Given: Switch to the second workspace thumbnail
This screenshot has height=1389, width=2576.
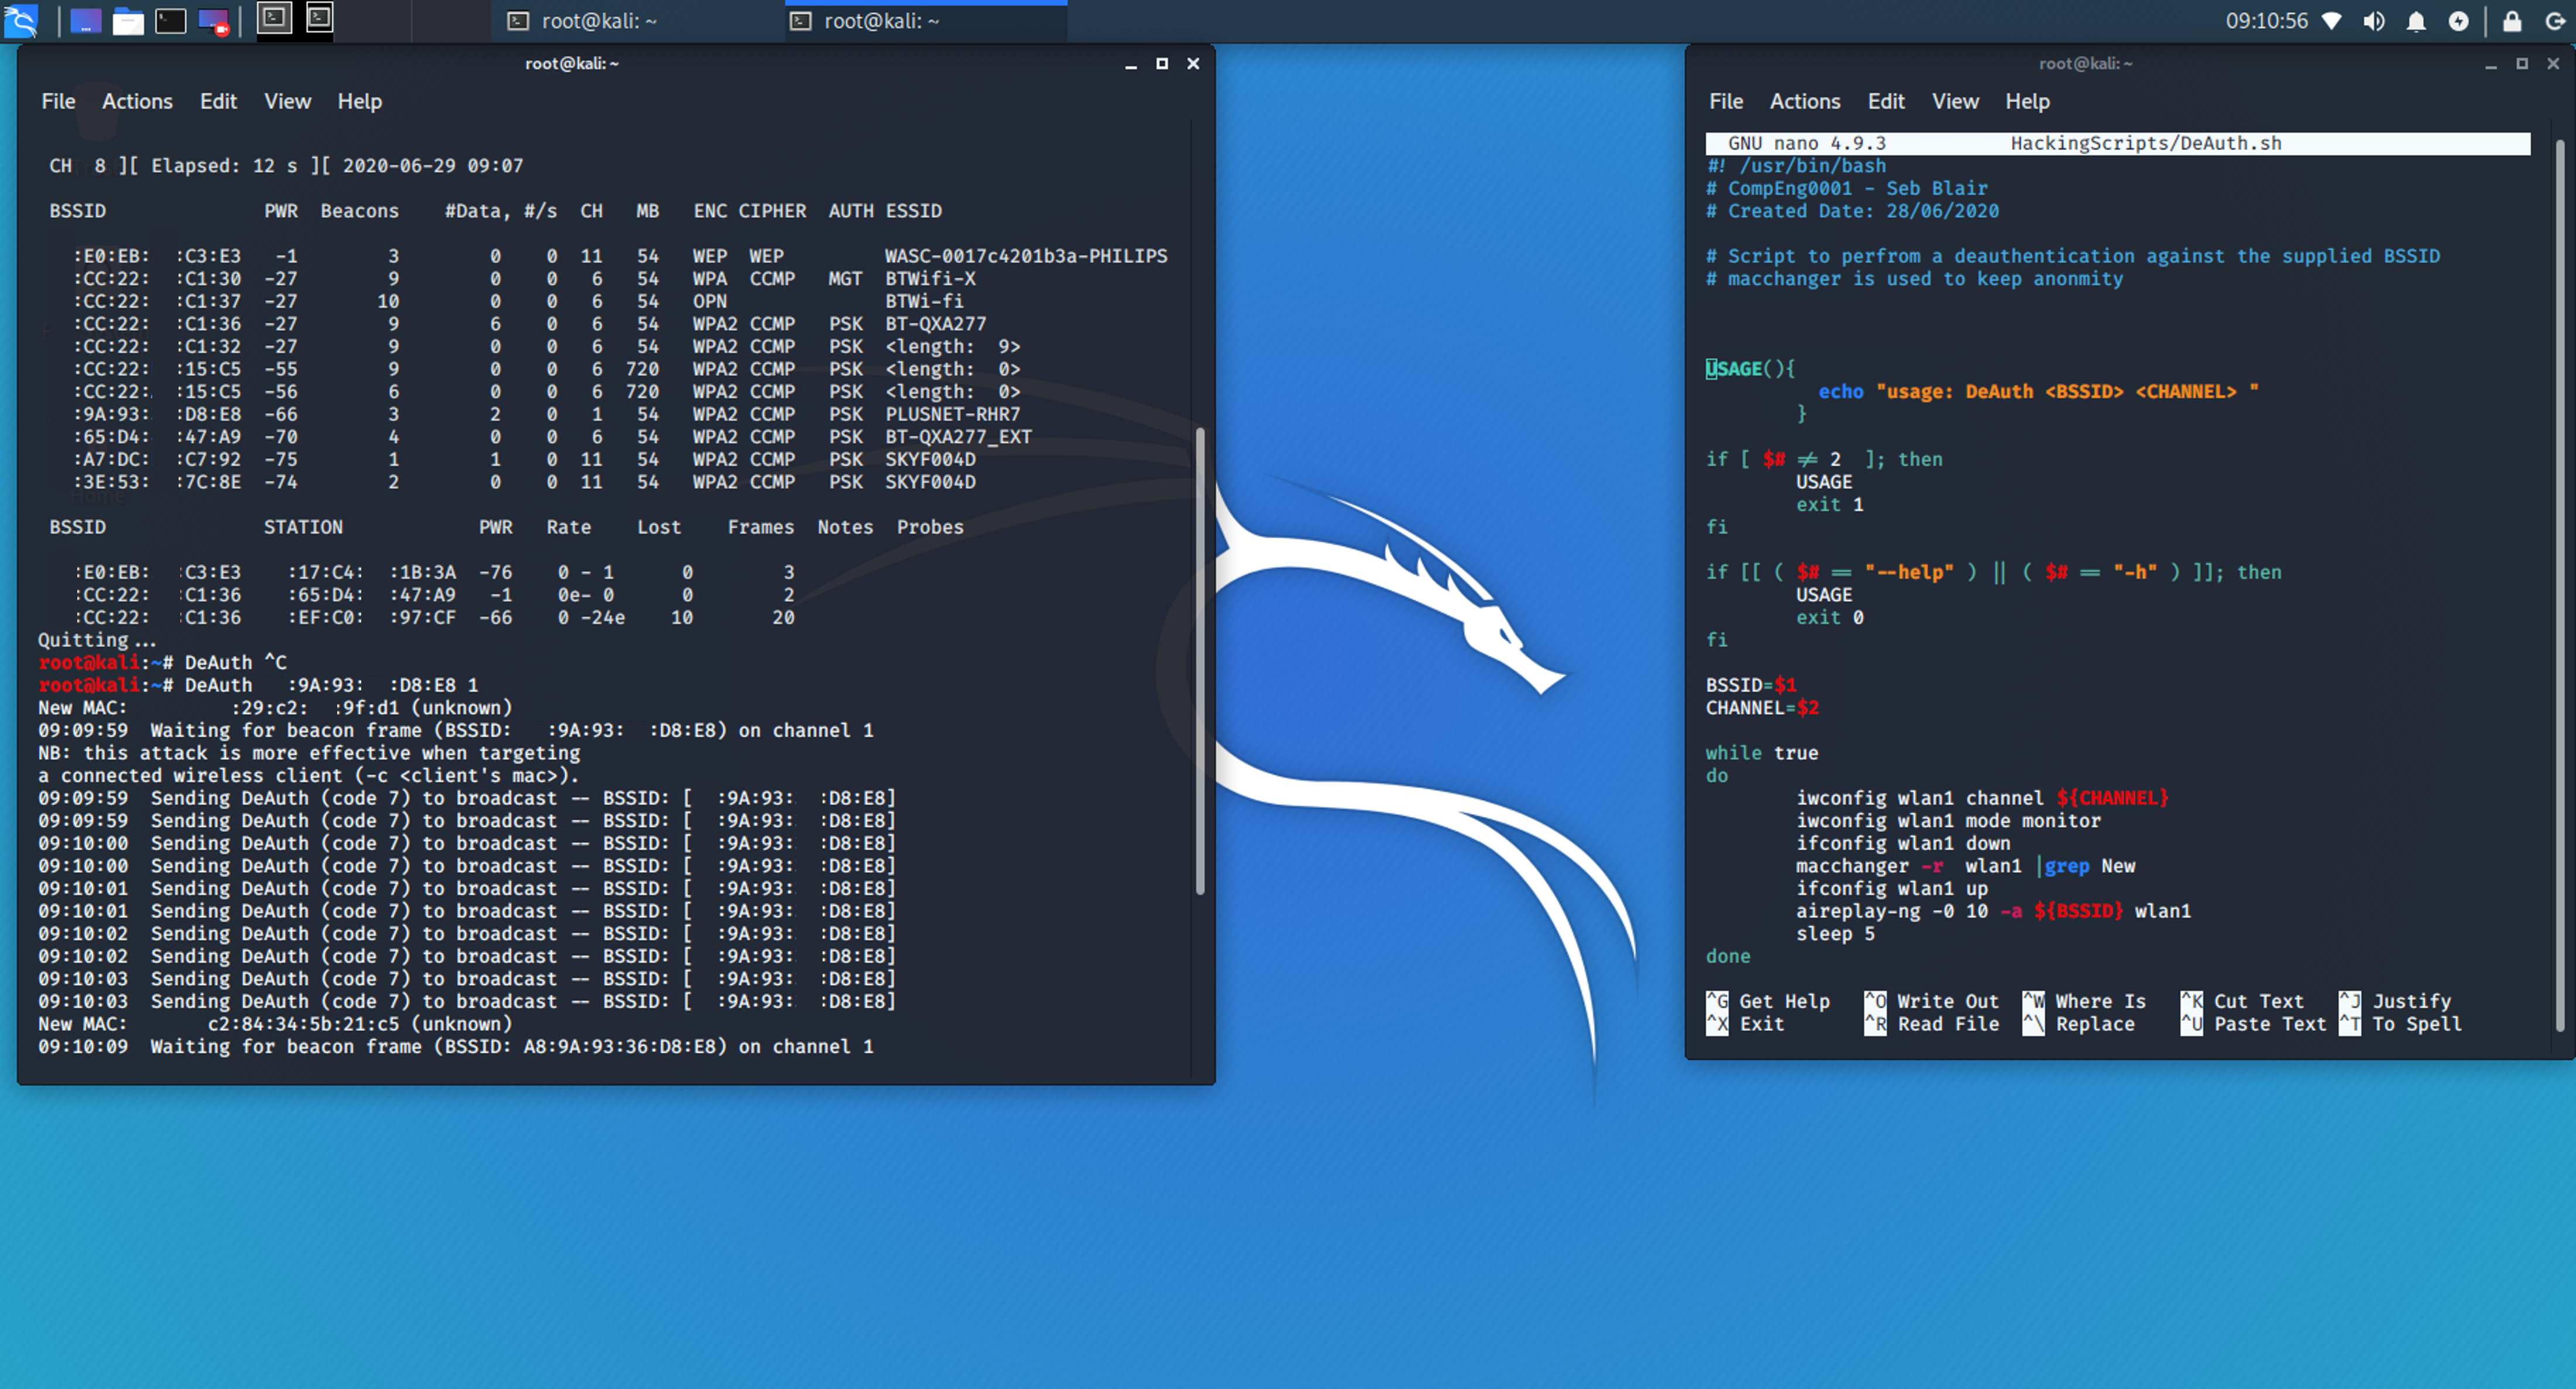Looking at the screenshot, I should pos(319,18).
